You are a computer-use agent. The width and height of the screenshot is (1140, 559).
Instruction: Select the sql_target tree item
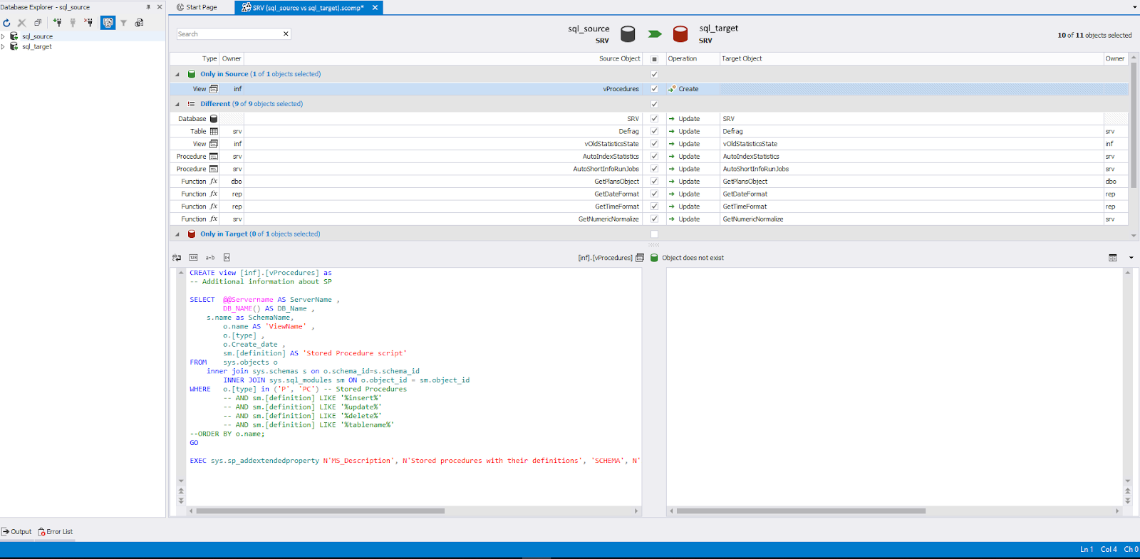(37, 47)
